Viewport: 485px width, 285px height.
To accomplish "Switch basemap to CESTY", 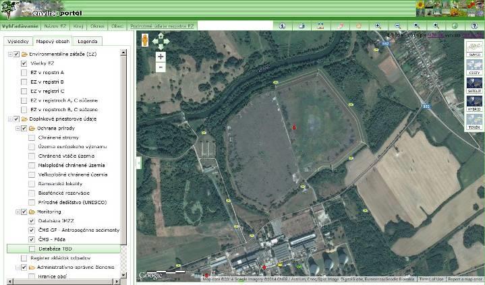I will pos(474,67).
